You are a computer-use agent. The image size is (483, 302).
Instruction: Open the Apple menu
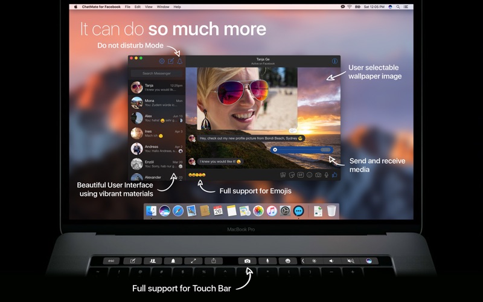click(75, 7)
